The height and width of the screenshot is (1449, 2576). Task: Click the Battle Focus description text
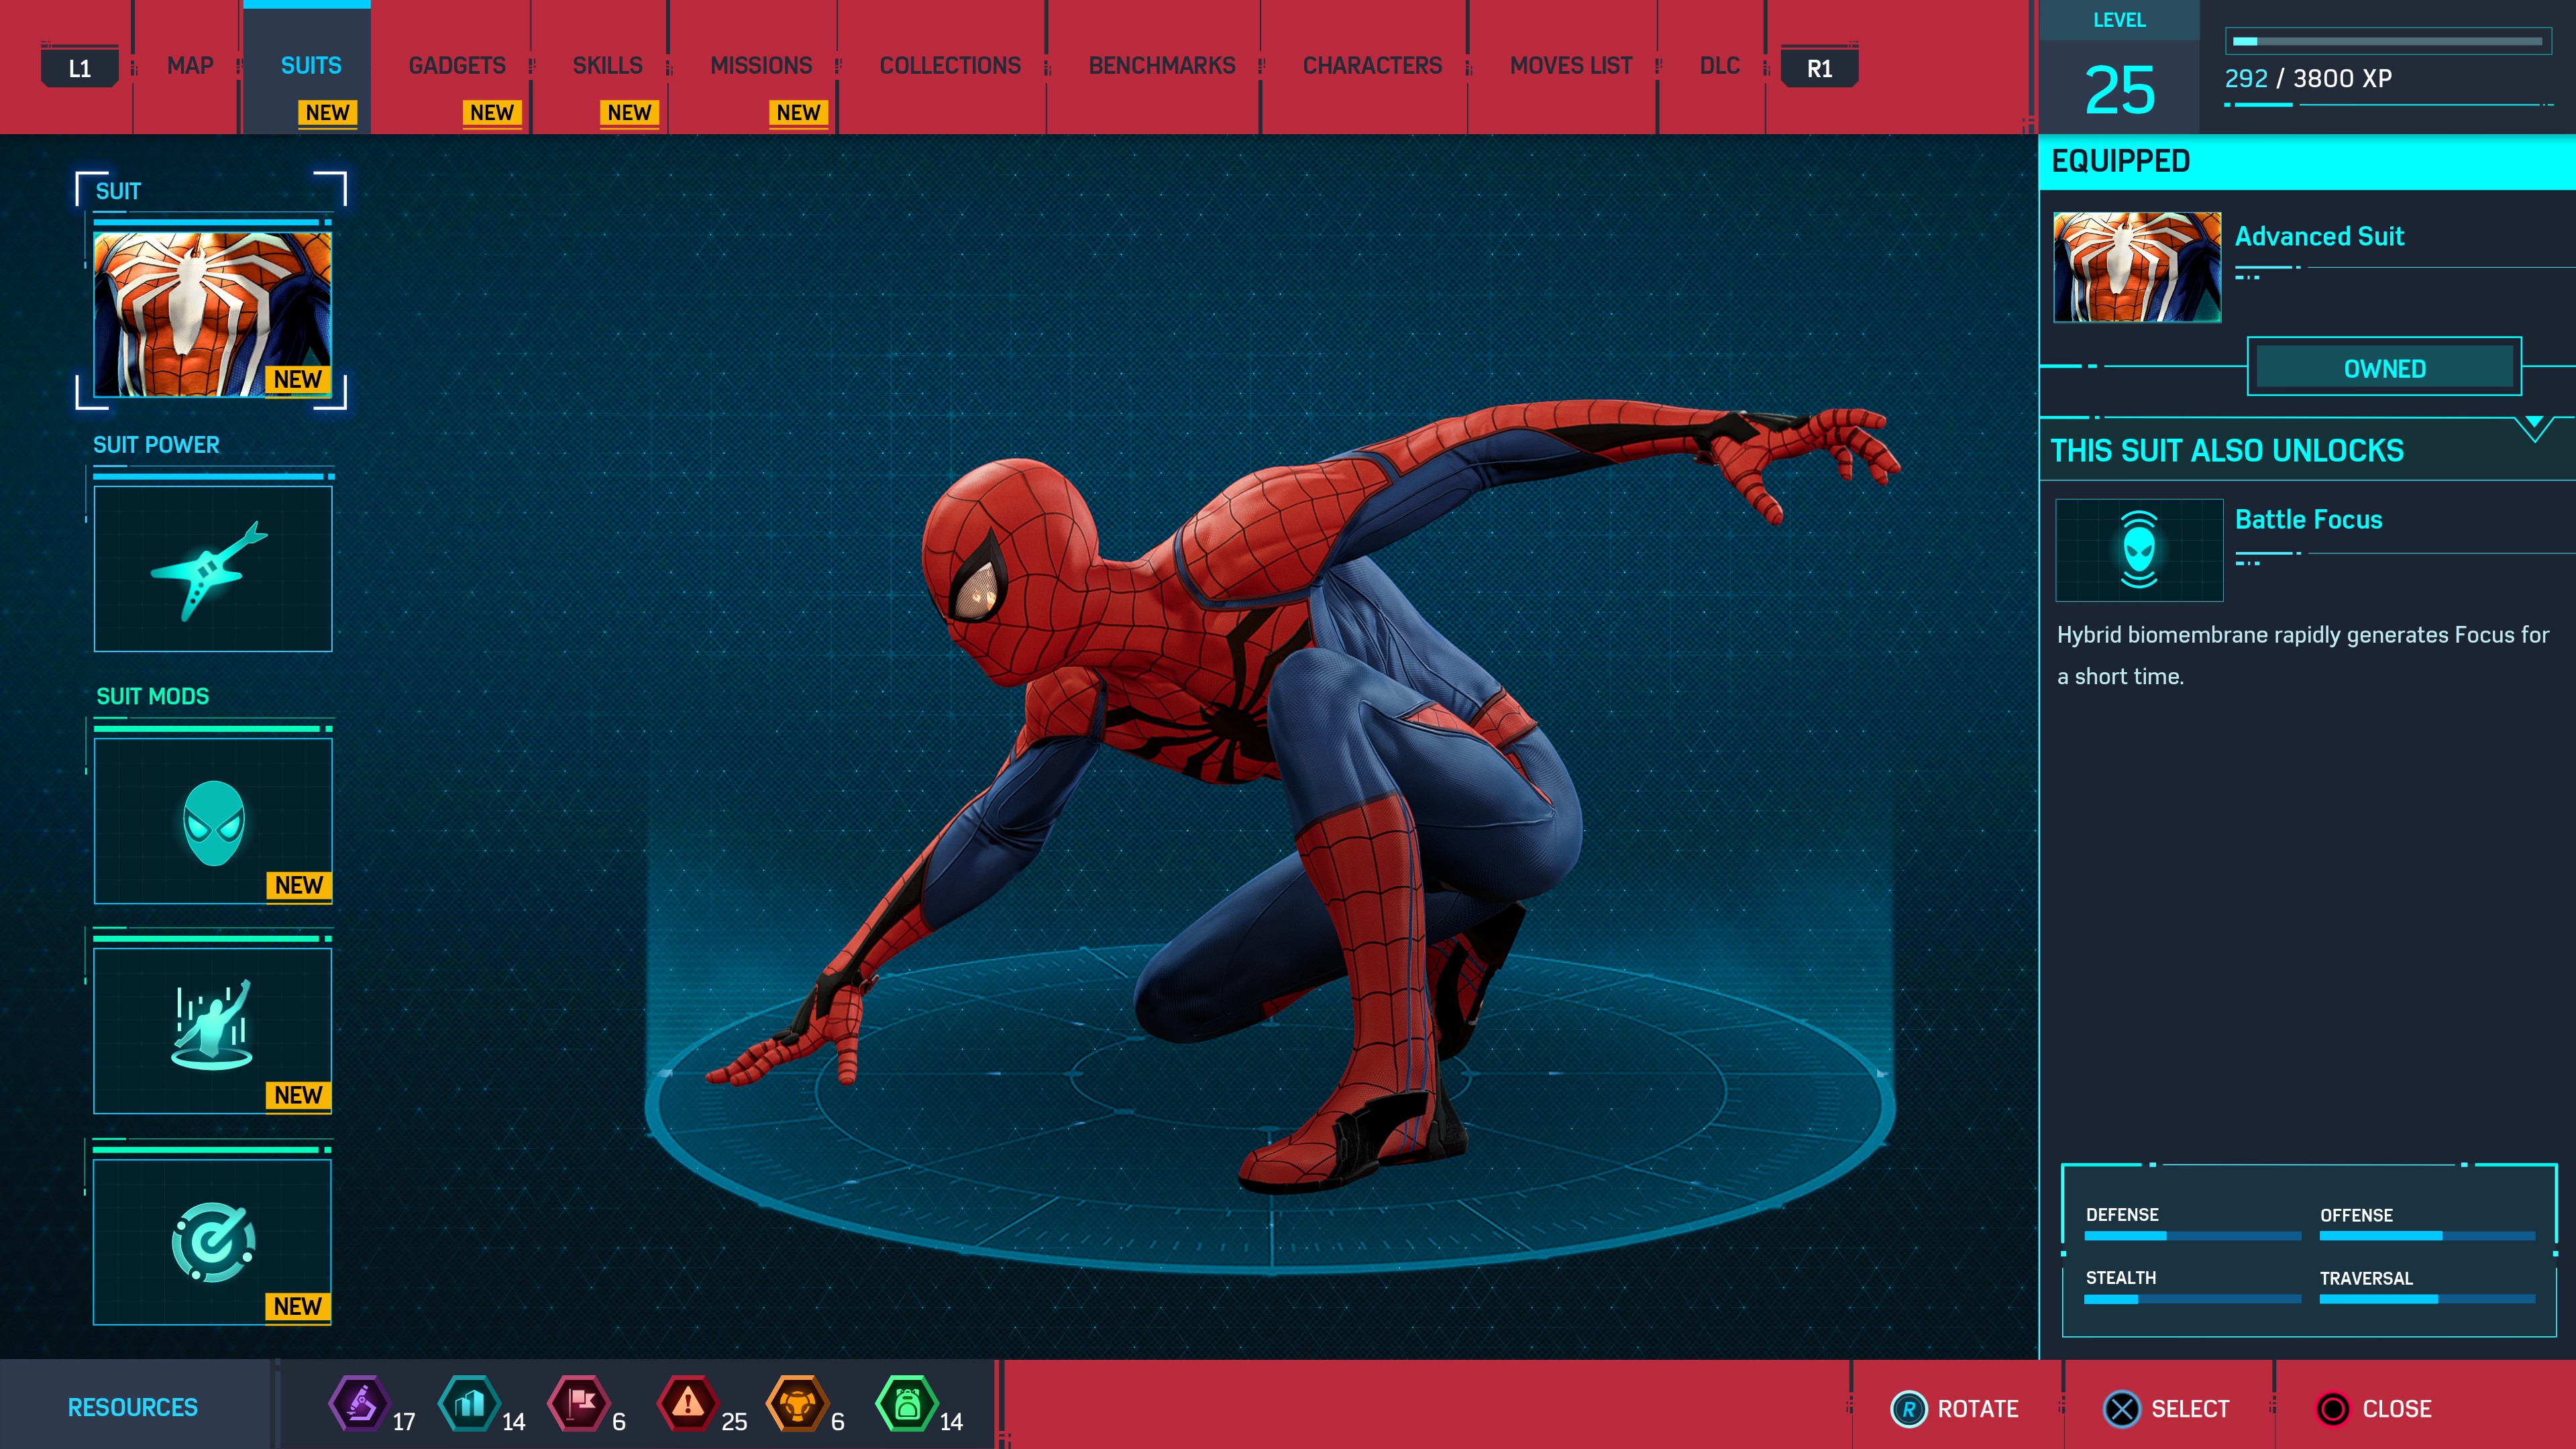(2302, 655)
